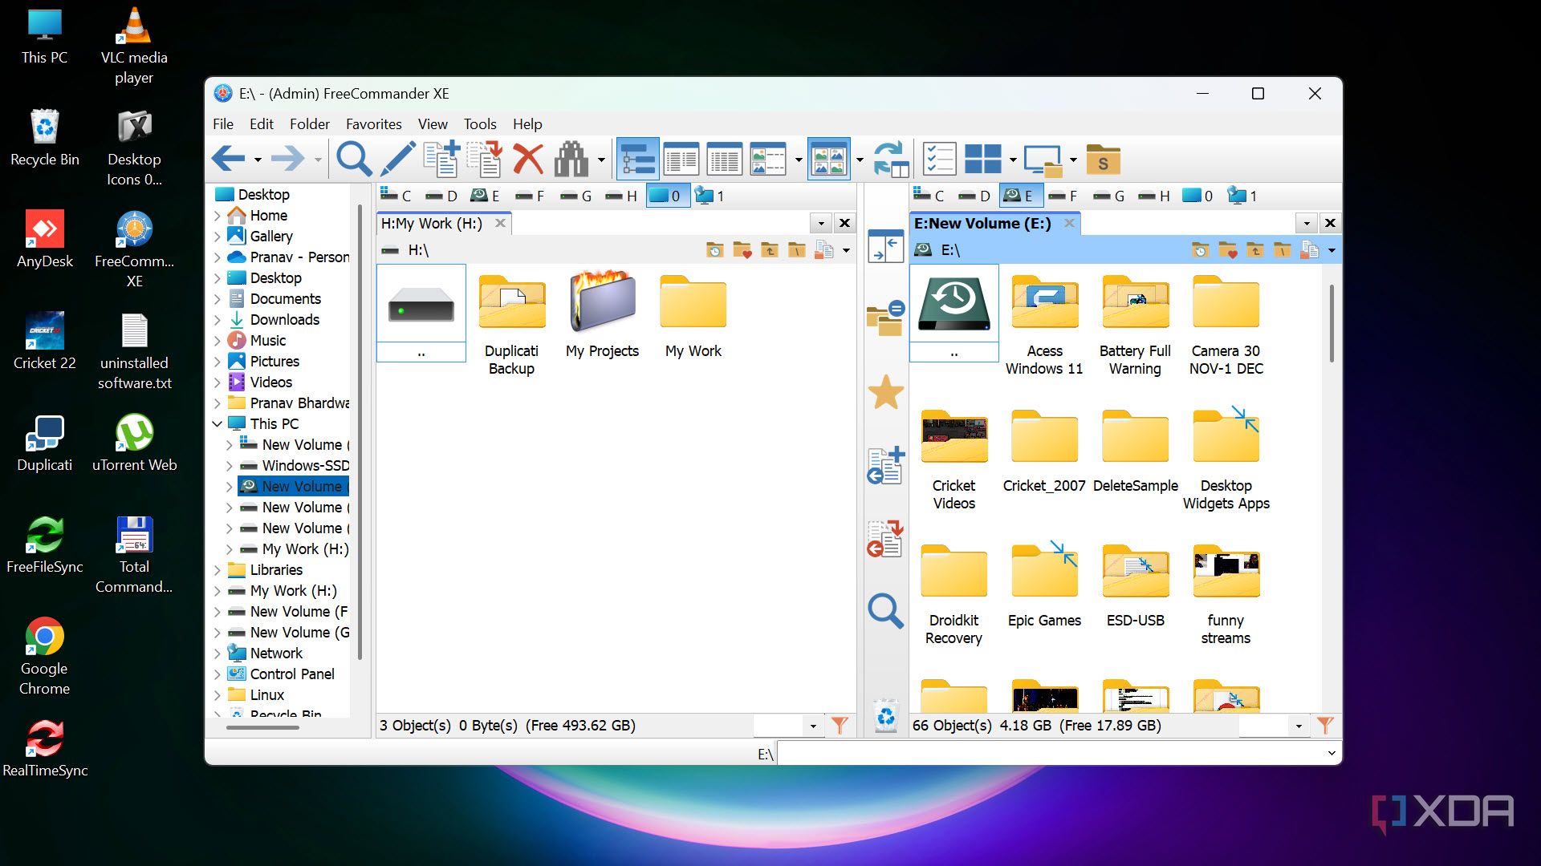This screenshot has width=1541, height=866.
Task: Click the Synchronize panels refresh icon
Action: click(890, 160)
